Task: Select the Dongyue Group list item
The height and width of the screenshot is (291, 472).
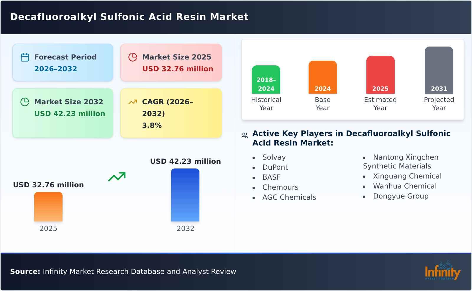Action: 401,196
